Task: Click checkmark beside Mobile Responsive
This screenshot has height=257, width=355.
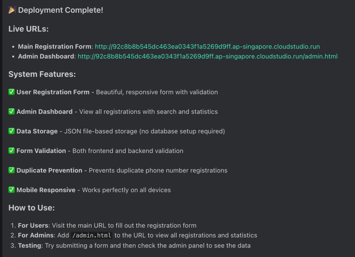Action: [x=12, y=190]
